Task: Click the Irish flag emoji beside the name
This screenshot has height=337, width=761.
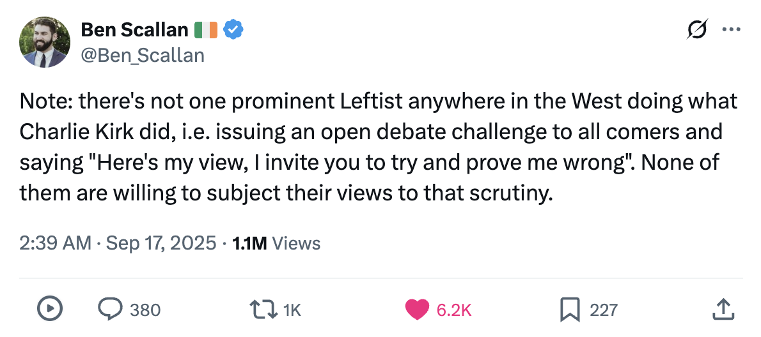Action: click(205, 29)
